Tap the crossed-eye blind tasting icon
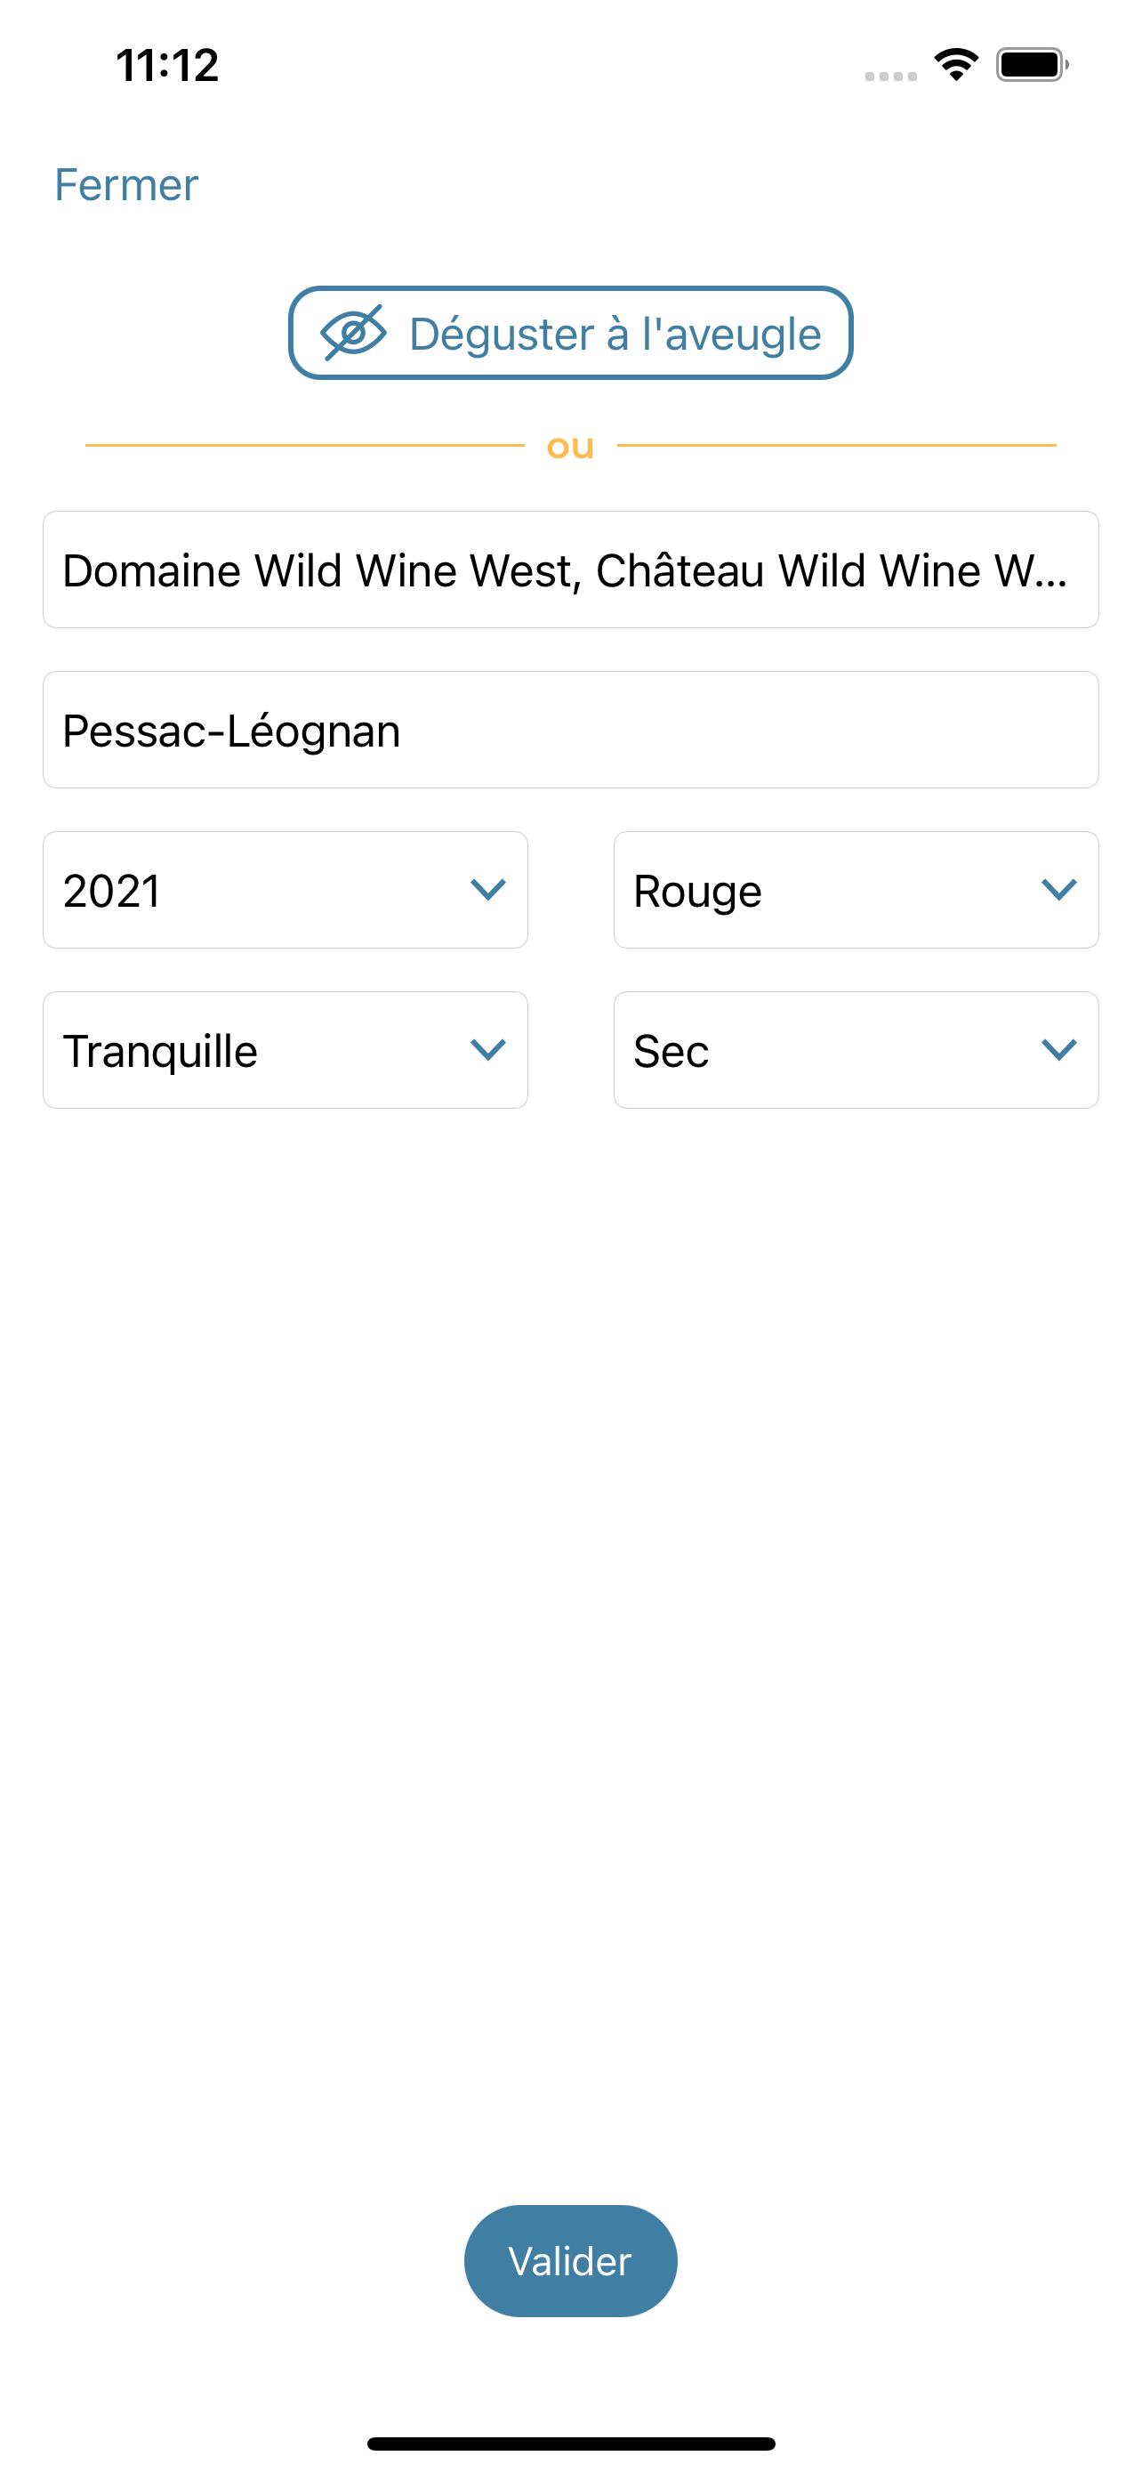Screen dimensions: 1142x2472 click(353, 333)
